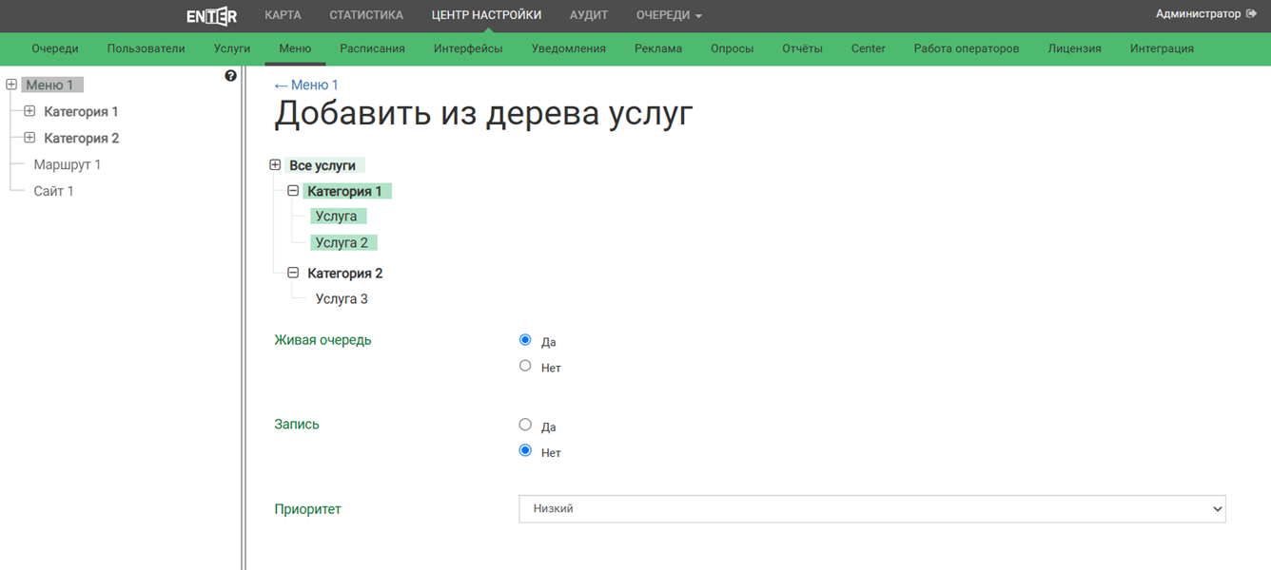The image size is (1271, 570).
Task: Select Нет for Запись
Action: (525, 450)
